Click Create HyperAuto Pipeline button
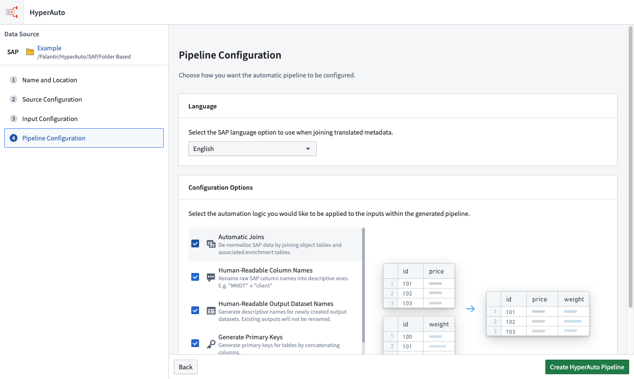Image resolution: width=634 pixels, height=379 pixels. coord(587,367)
